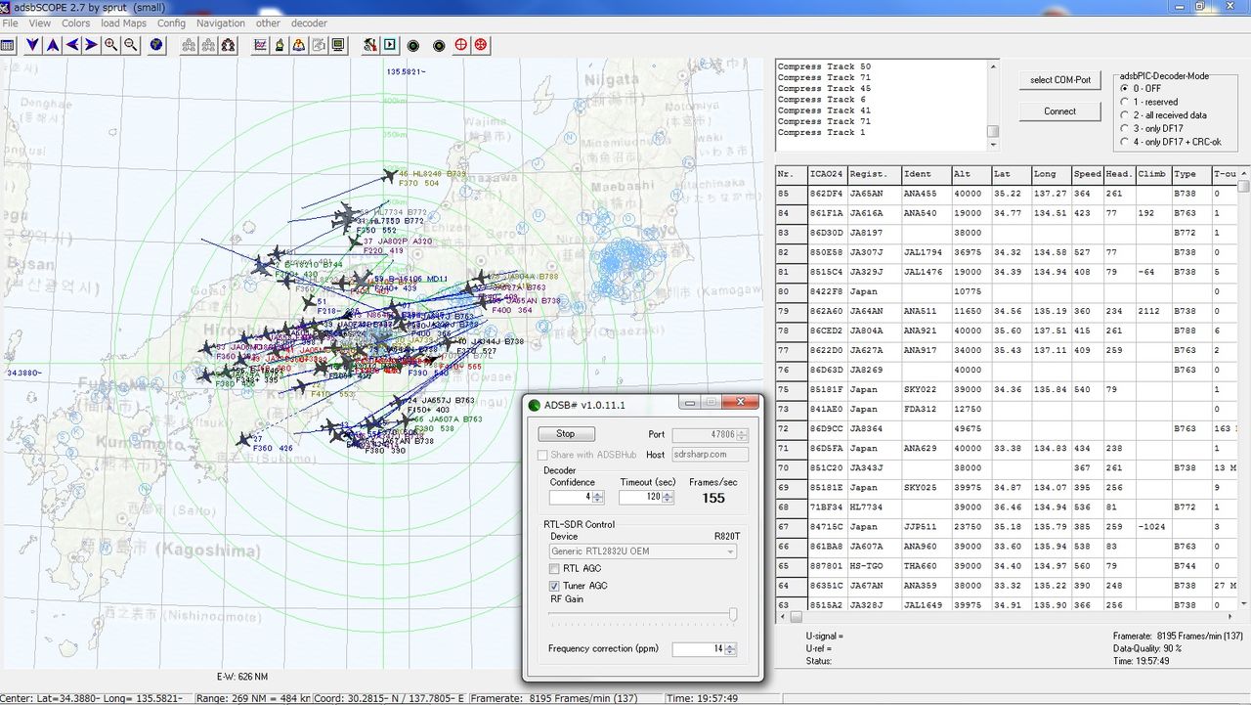This screenshot has width=1251, height=705.
Task: Click the blue down arrow toolbar icon
Action: [32, 45]
